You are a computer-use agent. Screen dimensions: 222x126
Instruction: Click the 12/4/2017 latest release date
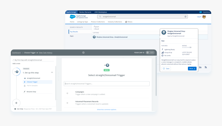tap(186, 54)
